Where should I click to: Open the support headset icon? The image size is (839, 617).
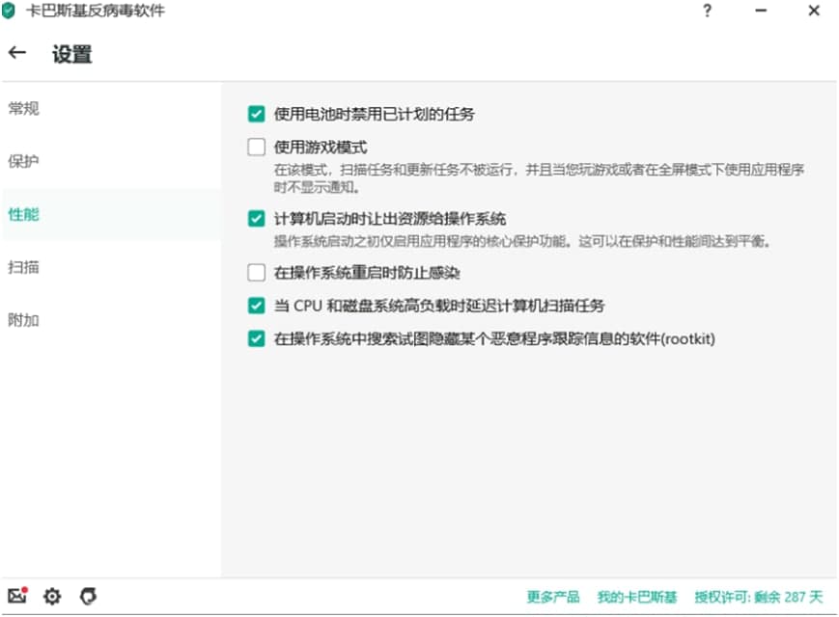[x=88, y=596]
